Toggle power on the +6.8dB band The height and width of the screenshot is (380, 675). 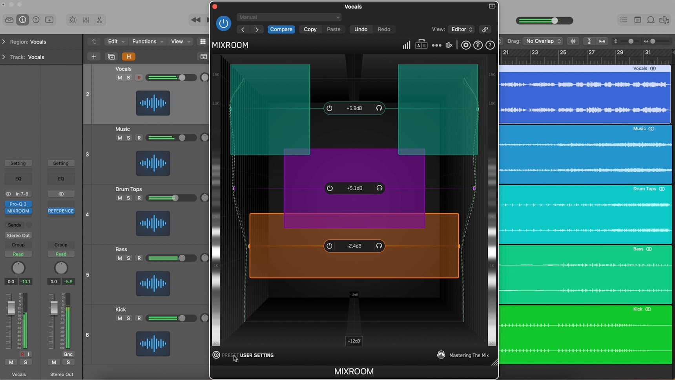tap(330, 108)
